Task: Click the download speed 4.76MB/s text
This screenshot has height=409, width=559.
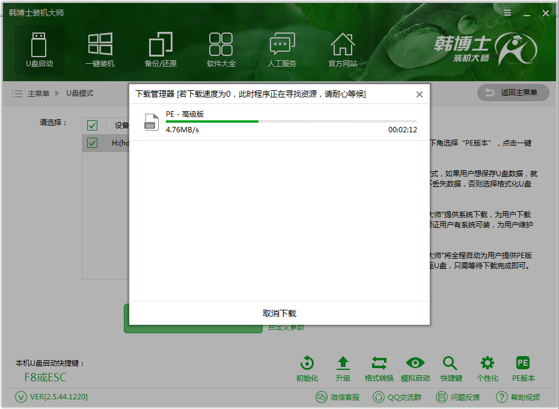Action: pos(182,130)
